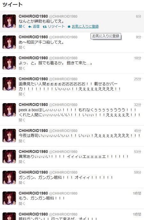Expand the 服でも着るか tweet via 開く
The height and width of the screenshot is (220, 144).
click(x=22, y=68)
